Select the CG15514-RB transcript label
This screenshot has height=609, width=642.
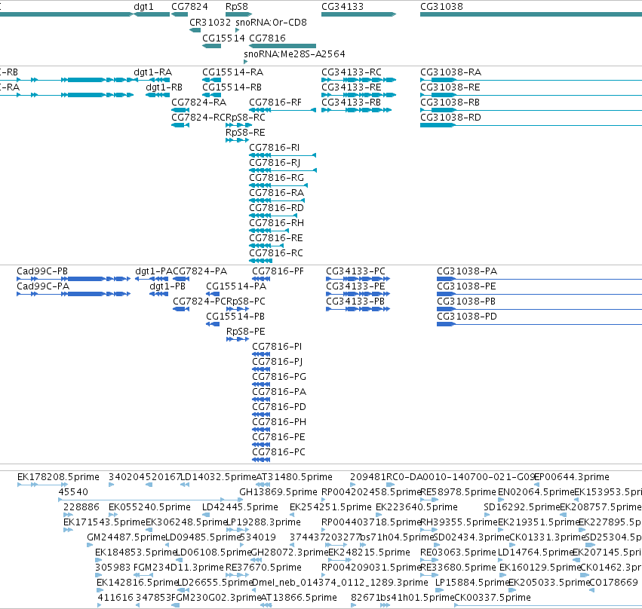coord(232,87)
